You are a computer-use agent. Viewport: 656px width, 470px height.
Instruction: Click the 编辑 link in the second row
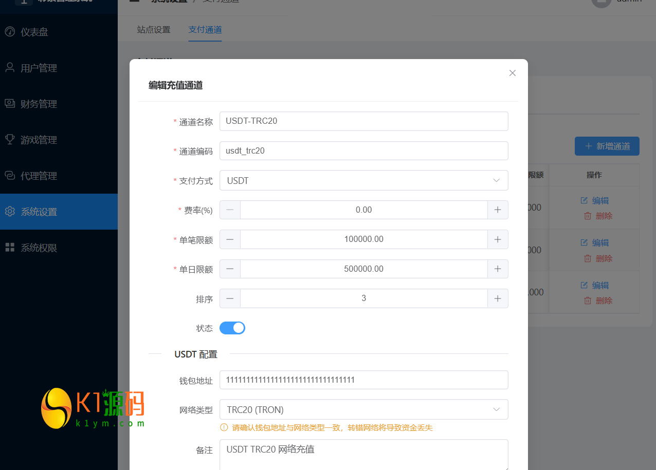click(x=594, y=242)
